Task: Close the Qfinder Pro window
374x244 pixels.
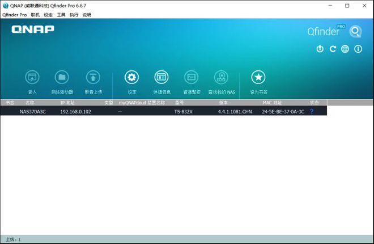Action: [x=364, y=6]
